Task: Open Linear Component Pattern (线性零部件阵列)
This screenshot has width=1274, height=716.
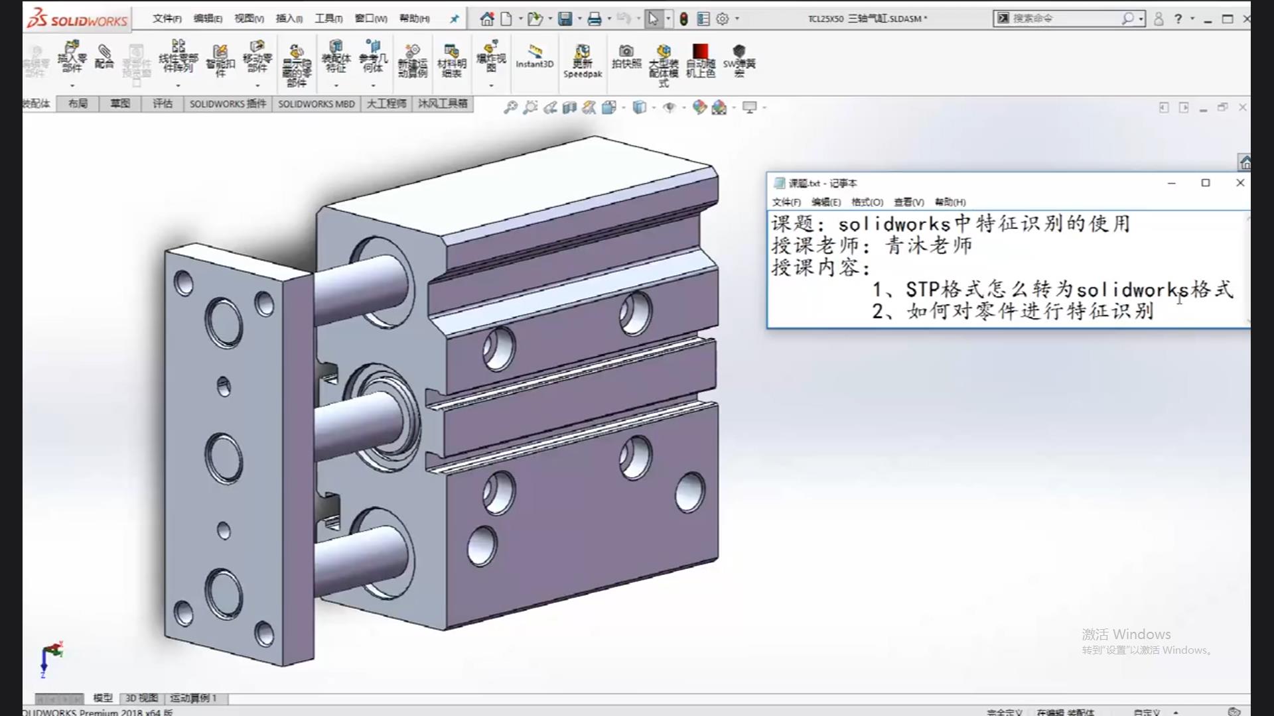Action: point(178,56)
